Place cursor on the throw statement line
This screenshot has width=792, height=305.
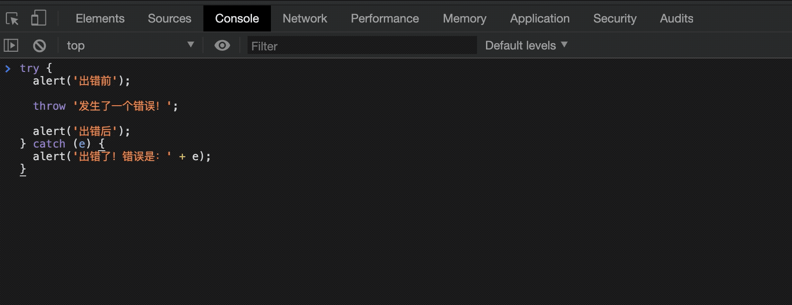click(x=105, y=106)
